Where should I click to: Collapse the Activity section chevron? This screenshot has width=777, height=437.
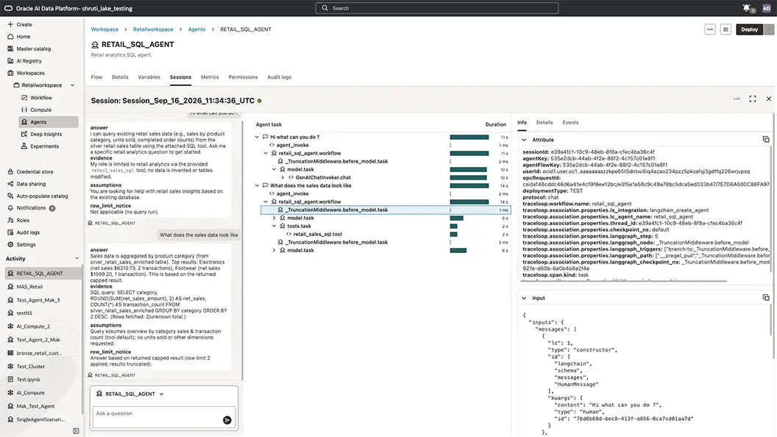coord(77,259)
